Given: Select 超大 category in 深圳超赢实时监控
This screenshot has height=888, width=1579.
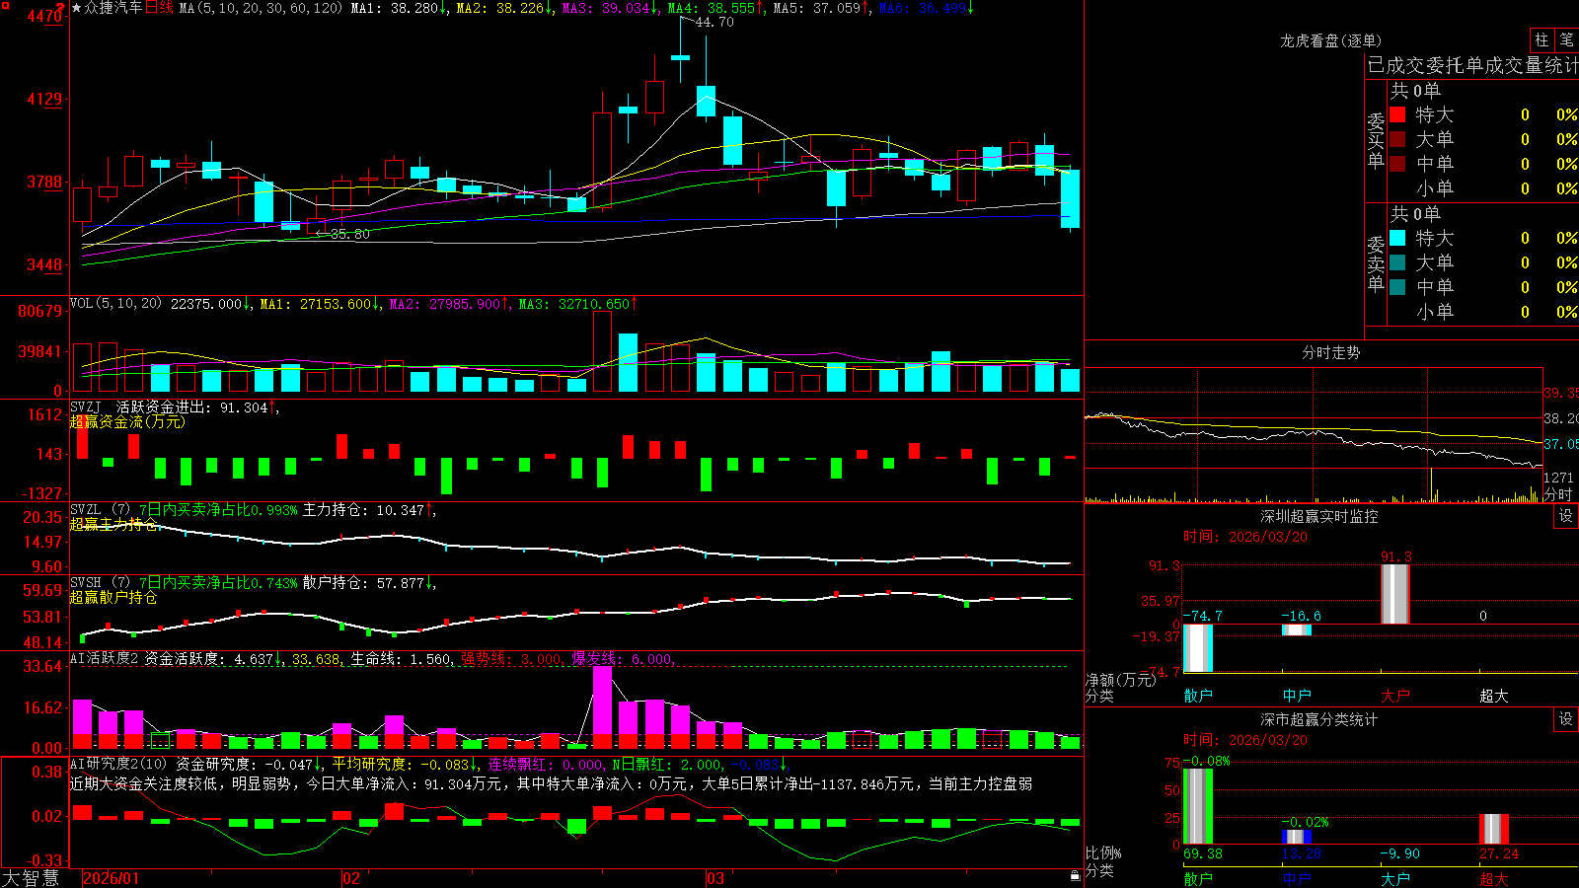Looking at the screenshot, I should [1494, 696].
